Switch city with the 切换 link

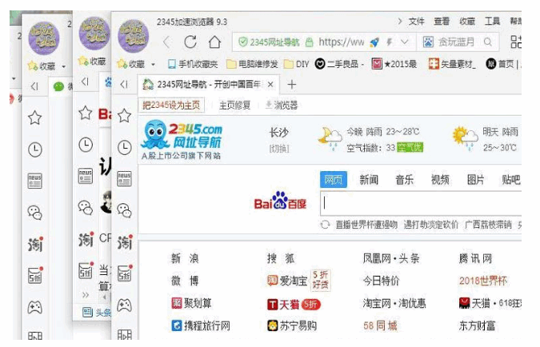pos(279,149)
